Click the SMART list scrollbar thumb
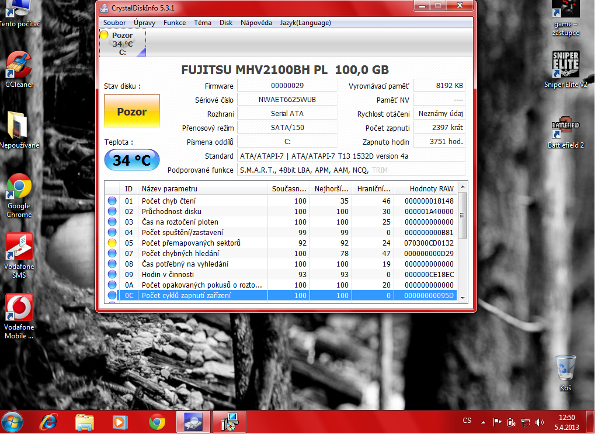The width and height of the screenshot is (598, 448). [463, 215]
